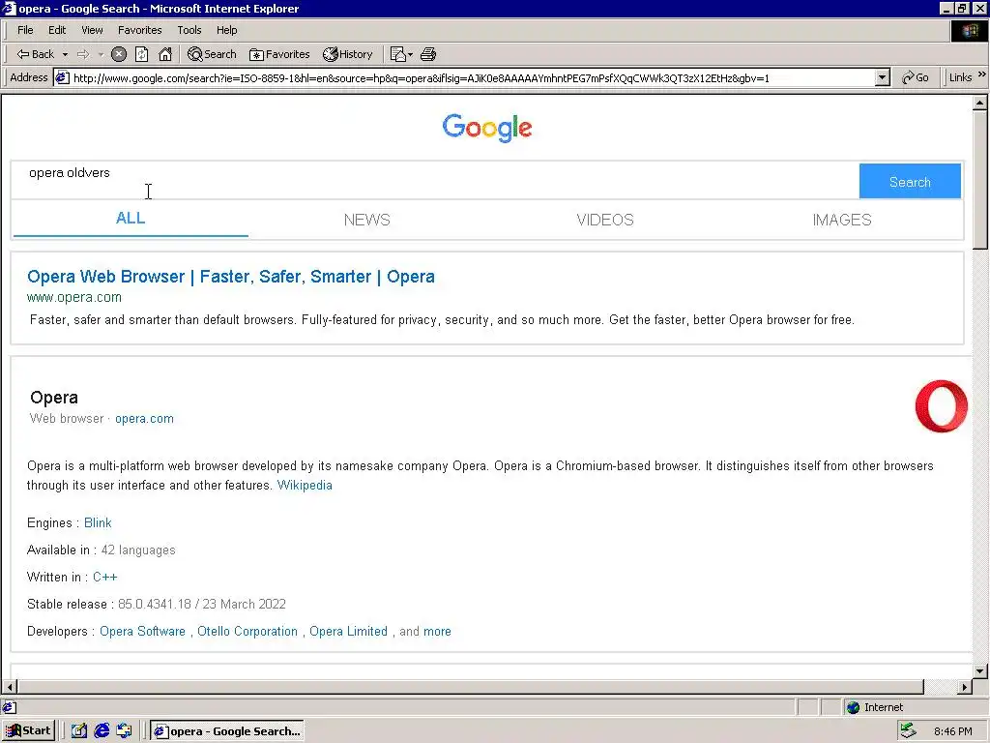Click the horizontal scrollbar left arrow
The image size is (990, 743).
click(10, 687)
